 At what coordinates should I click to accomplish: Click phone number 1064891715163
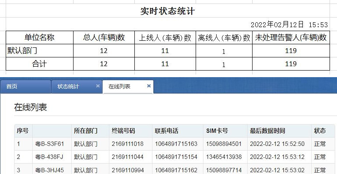point(176,144)
